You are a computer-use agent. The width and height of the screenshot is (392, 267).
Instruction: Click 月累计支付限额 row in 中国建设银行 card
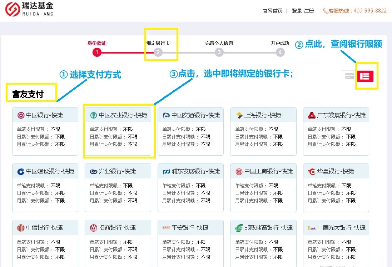pos(41,201)
